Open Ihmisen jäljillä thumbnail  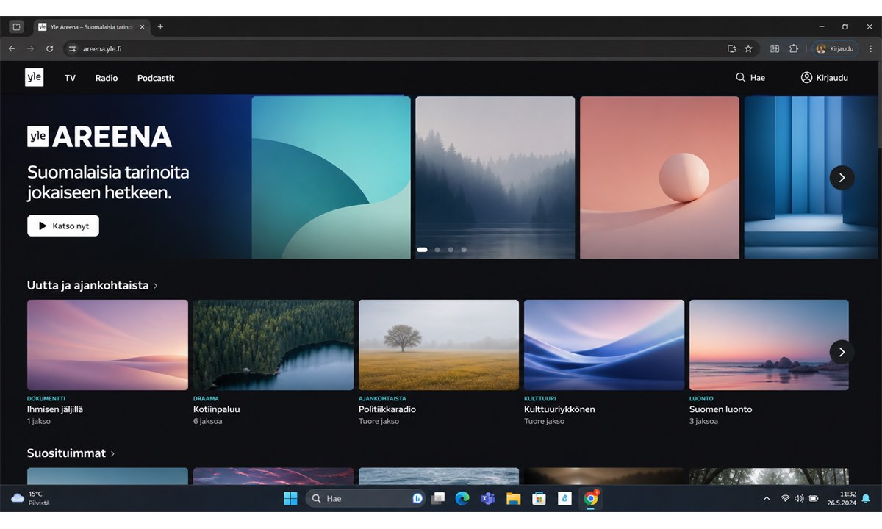(107, 345)
